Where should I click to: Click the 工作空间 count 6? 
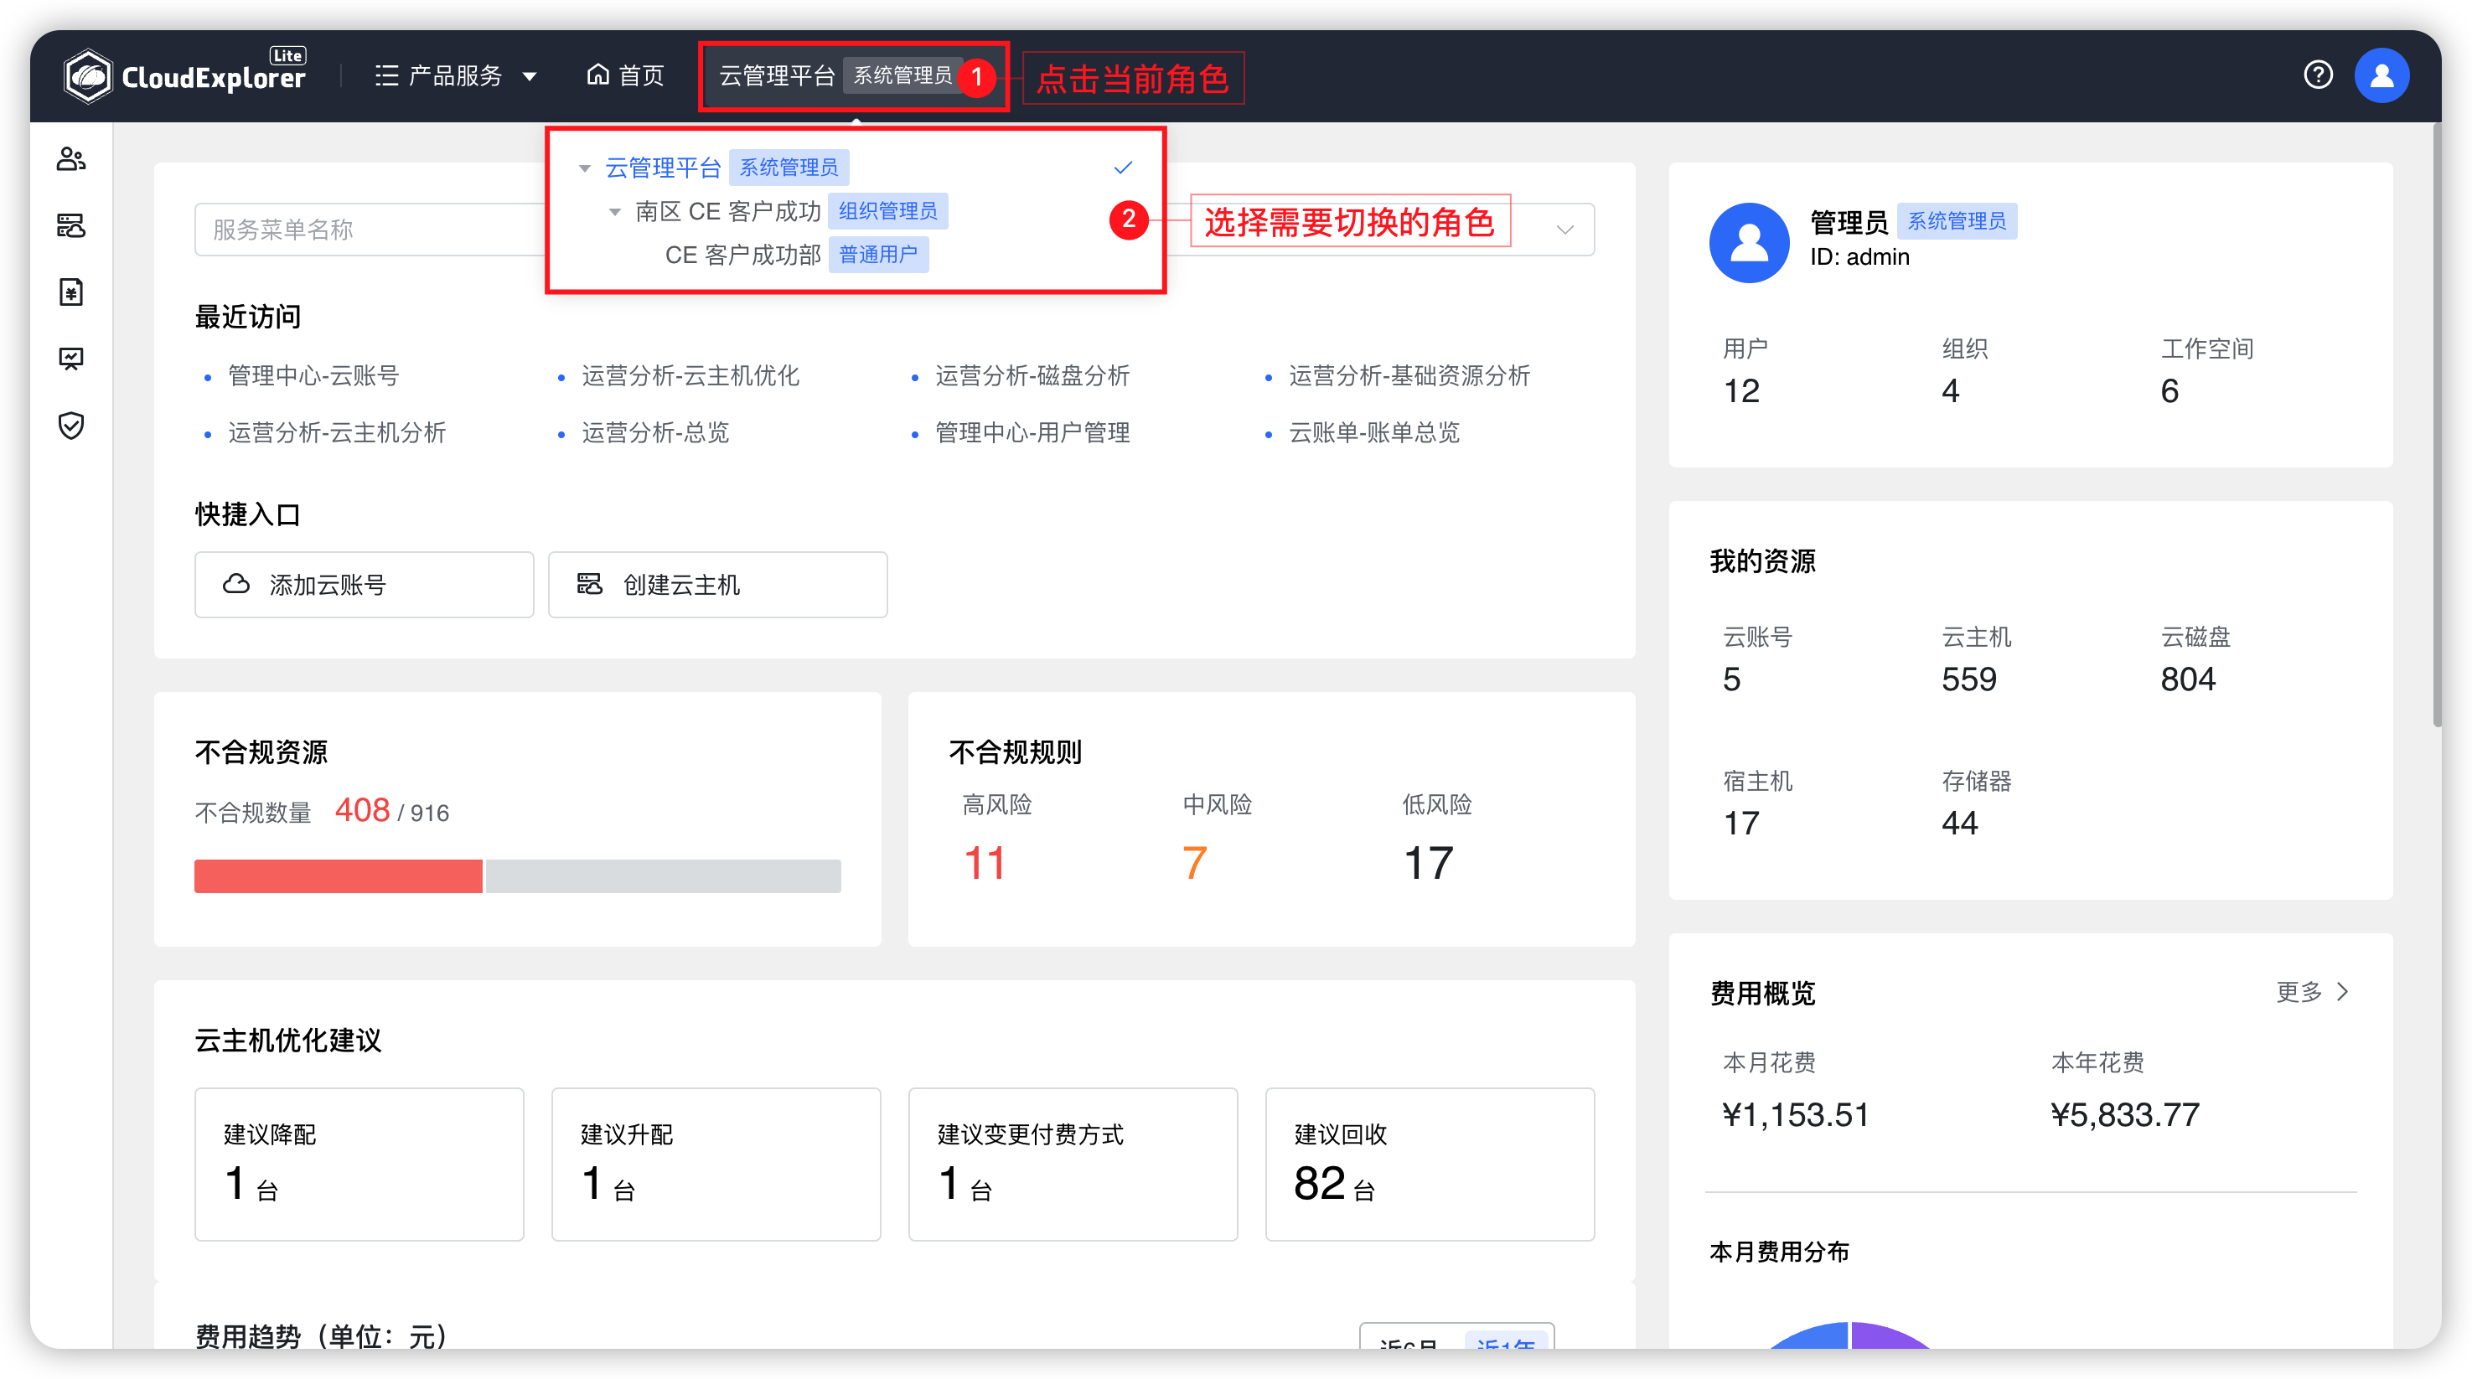point(2169,391)
